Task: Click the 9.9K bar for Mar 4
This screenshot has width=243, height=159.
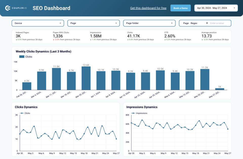Action: click(x=42, y=81)
